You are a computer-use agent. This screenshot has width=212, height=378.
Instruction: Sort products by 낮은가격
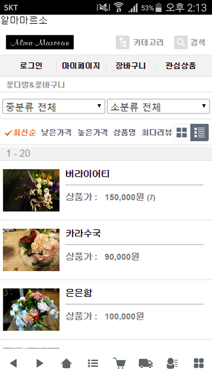[x=56, y=132]
